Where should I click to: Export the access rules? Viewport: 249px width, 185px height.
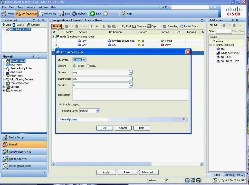153,26
